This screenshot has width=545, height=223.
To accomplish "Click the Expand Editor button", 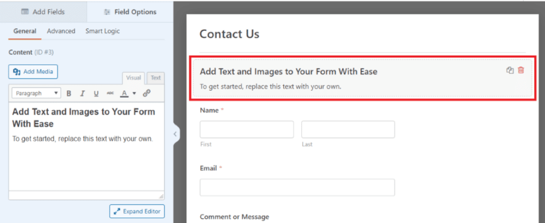I will (137, 211).
